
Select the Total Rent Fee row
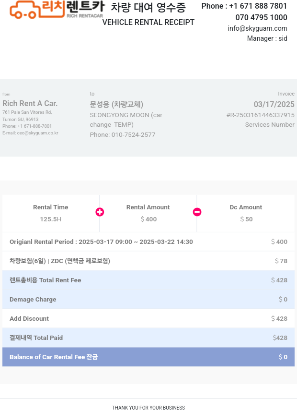tap(148, 280)
